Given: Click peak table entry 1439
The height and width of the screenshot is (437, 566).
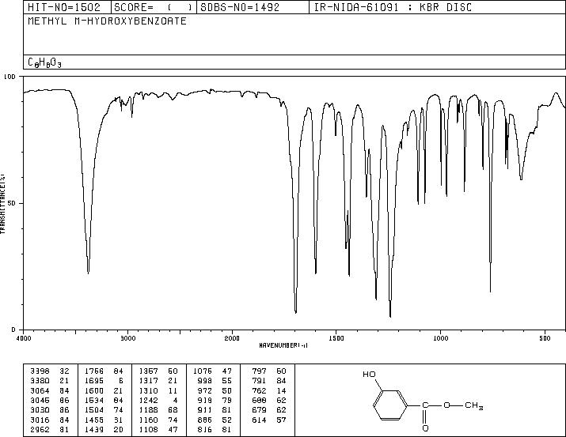Looking at the screenshot, I should point(104,429).
